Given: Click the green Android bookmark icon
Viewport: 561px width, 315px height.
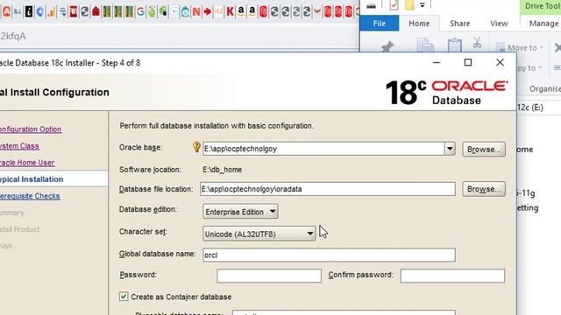Looking at the screenshot, I should click(152, 11).
